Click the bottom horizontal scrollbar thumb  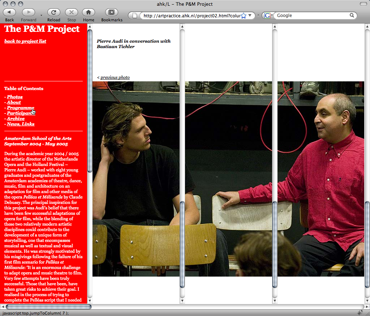click(48, 307)
